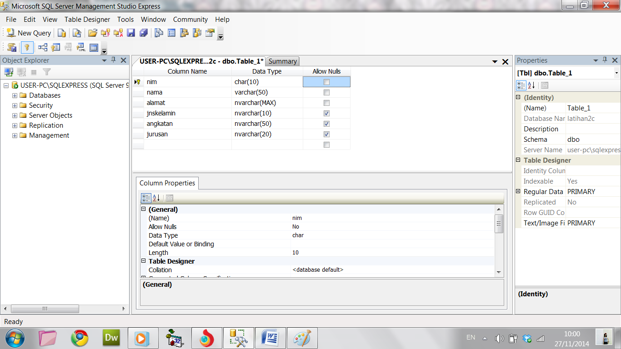The width and height of the screenshot is (621, 349).
Task: Click the Connect icon in Object Explorer
Action: [x=9, y=72]
